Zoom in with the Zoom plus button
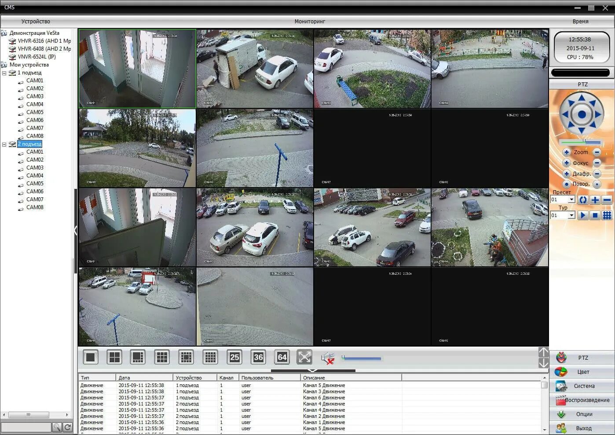 tap(567, 152)
